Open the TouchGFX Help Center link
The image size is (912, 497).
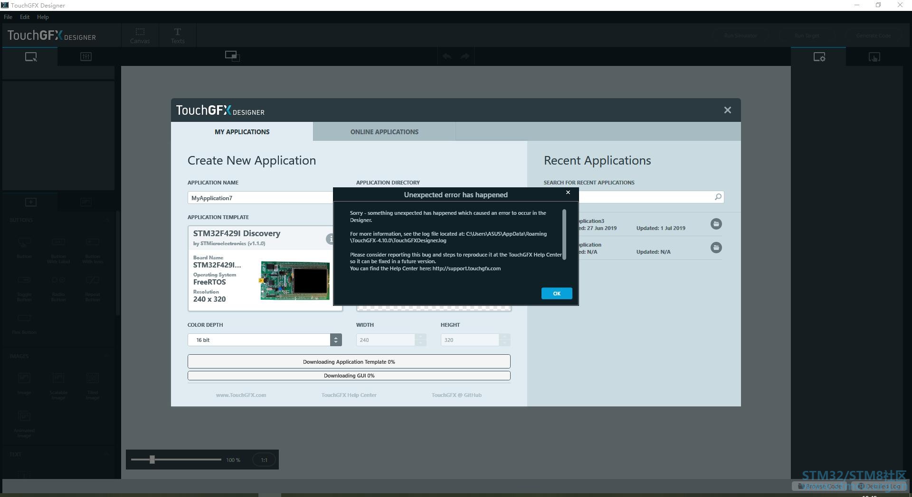click(x=349, y=395)
